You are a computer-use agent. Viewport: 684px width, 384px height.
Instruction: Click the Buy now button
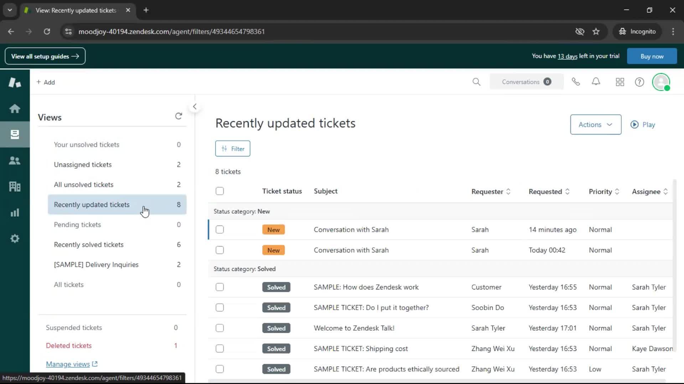[x=652, y=56]
